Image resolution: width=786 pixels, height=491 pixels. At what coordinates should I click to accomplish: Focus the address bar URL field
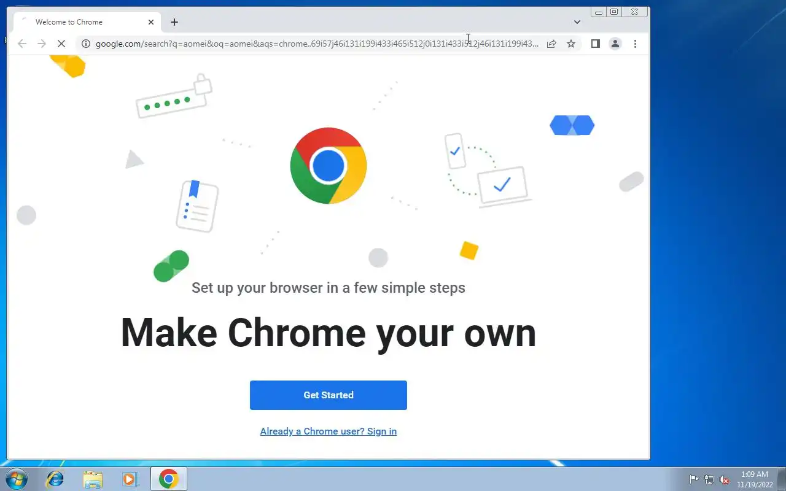(x=317, y=44)
